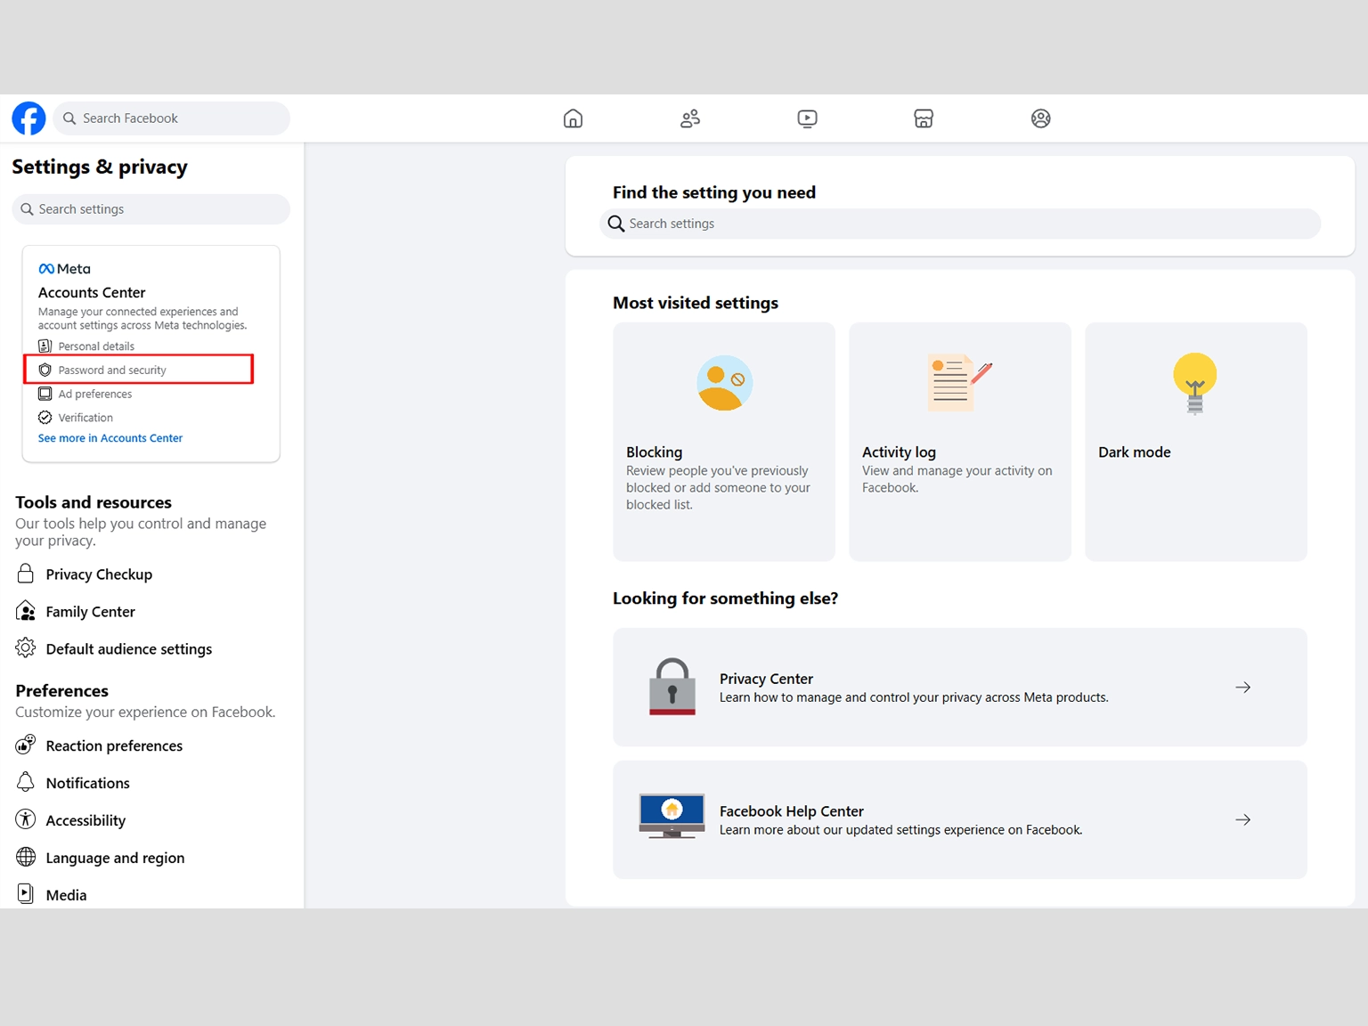Go to Reaction preferences
Viewport: 1368px width, 1026px height.
coord(114,746)
